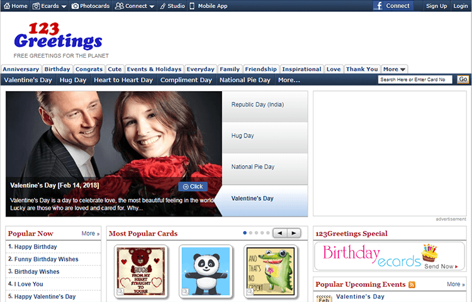The image size is (472, 302).
Task: Open the Birthday Wishes link ranked third
Action: 37,272
